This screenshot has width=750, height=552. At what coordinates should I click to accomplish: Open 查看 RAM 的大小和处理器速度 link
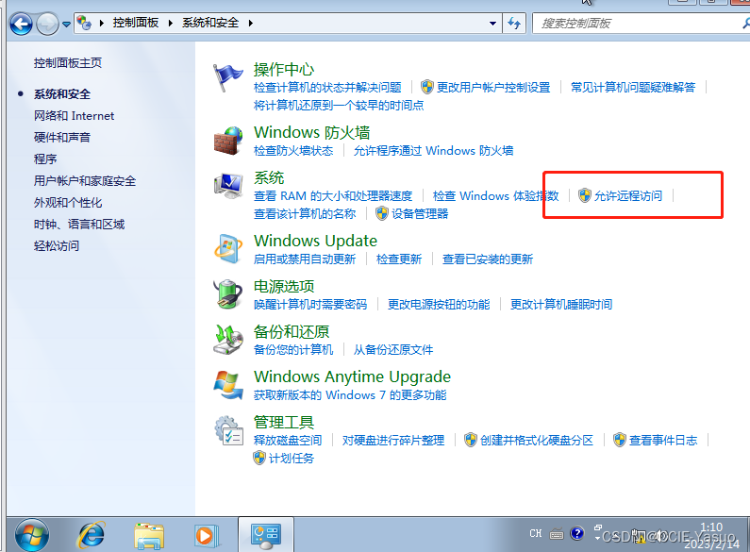[333, 196]
